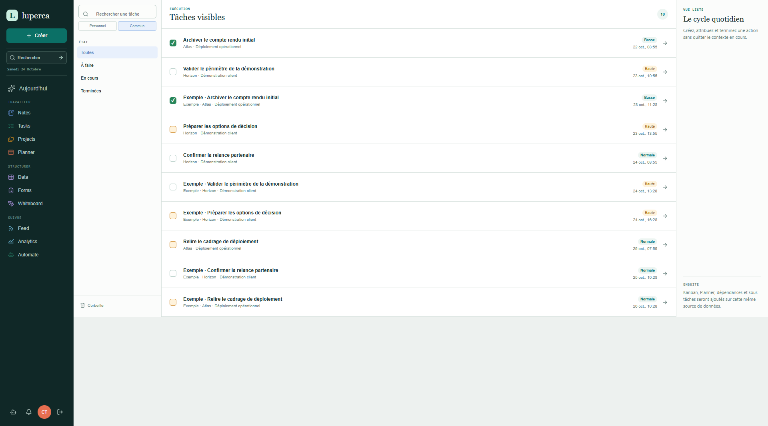Screen dimensions: 768x426
Task: Open arrow for 'Exemple · Préparer les options de décision'
Action: [x=665, y=216]
